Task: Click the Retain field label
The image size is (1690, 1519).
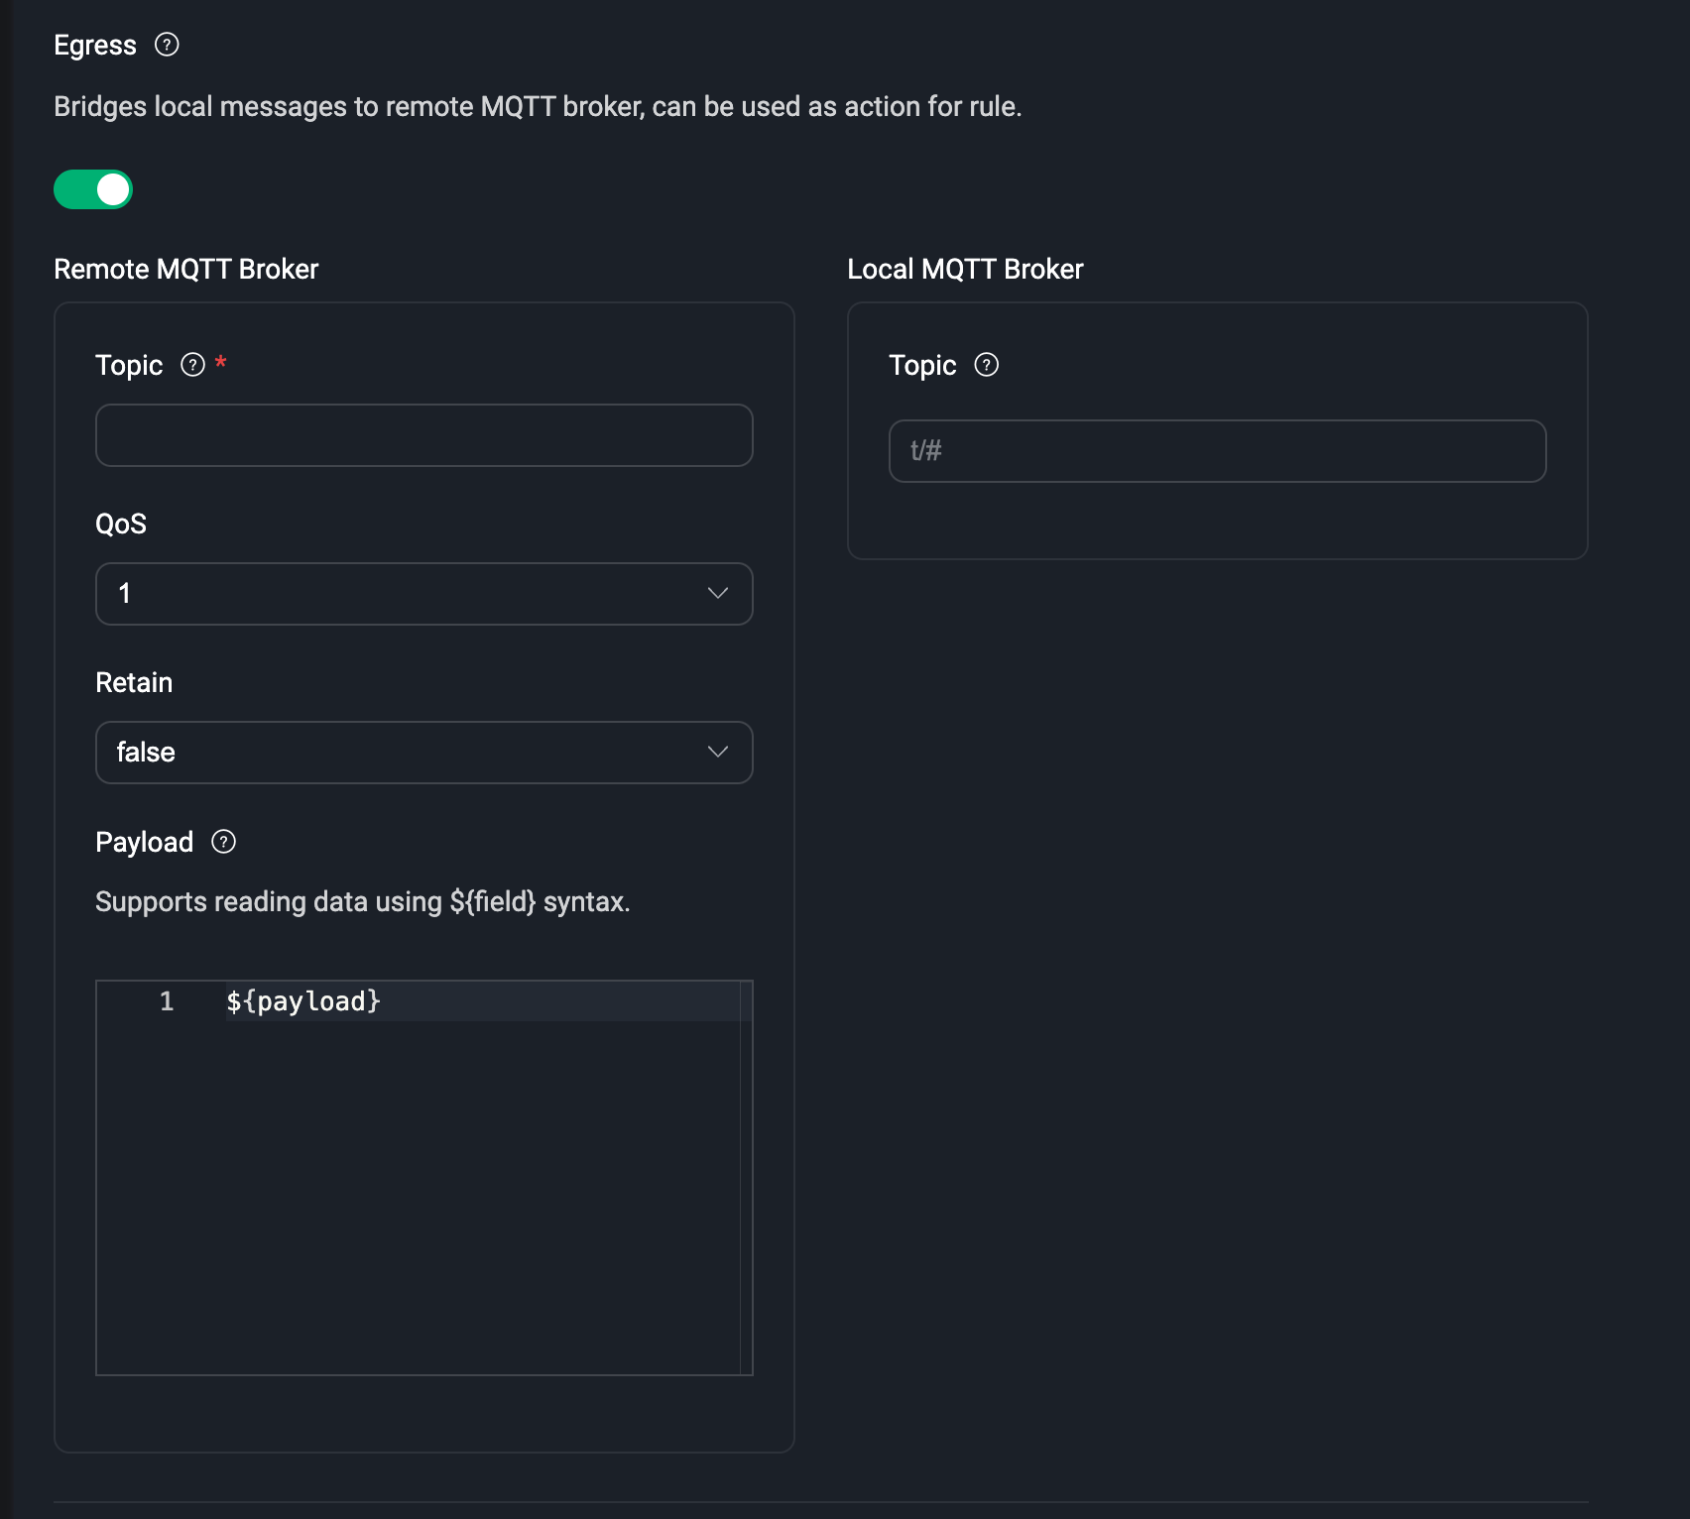Action: pyautogui.click(x=134, y=682)
